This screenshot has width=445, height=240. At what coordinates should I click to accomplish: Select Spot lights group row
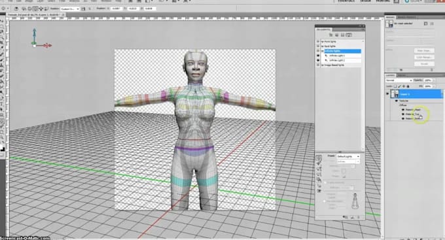(x=342, y=46)
